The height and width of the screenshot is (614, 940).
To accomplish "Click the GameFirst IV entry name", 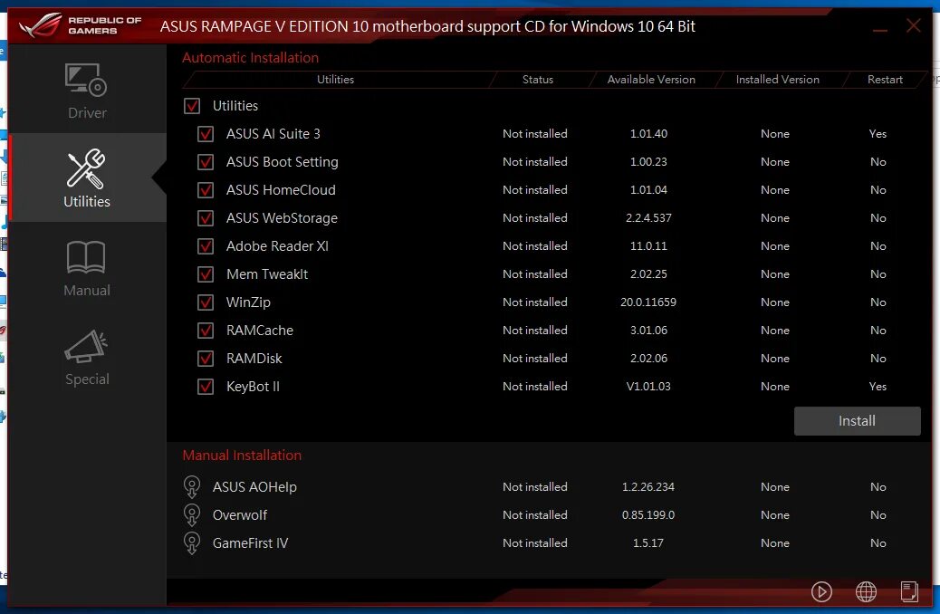I will click(251, 543).
